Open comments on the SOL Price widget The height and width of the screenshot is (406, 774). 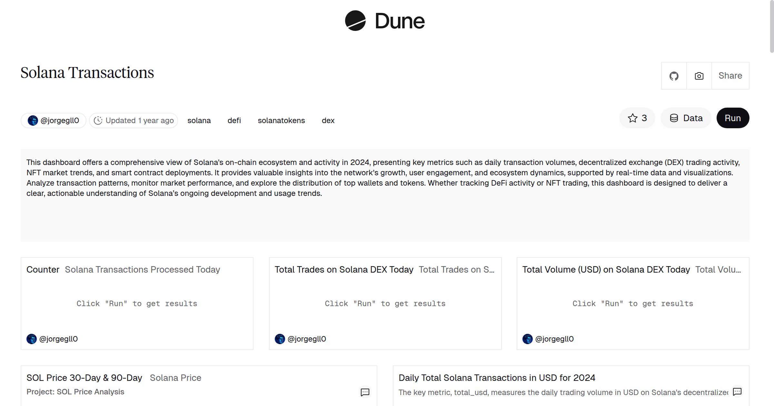(365, 392)
